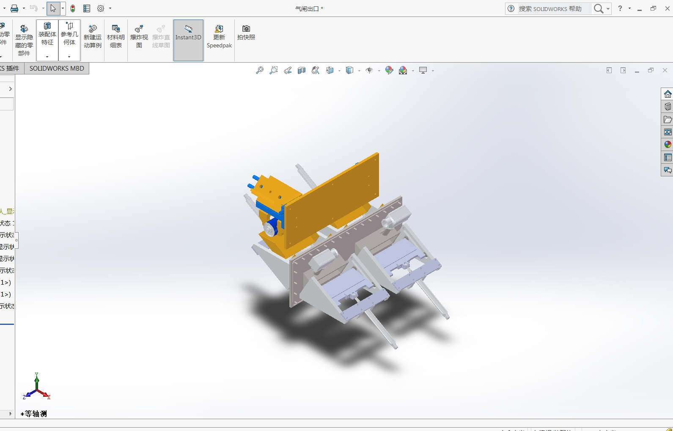Click the Help question mark icon
This screenshot has width=673, height=431.
click(620, 8)
